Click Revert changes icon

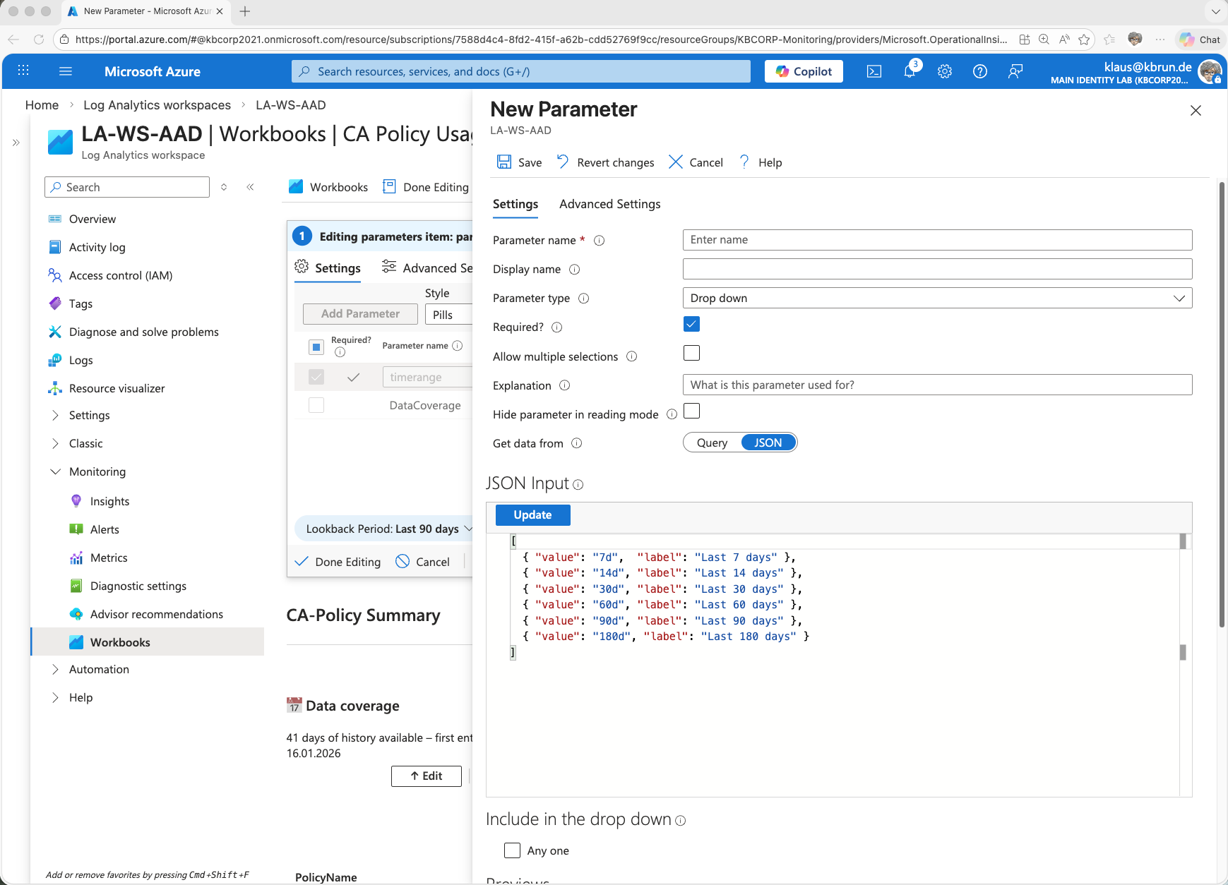click(563, 162)
